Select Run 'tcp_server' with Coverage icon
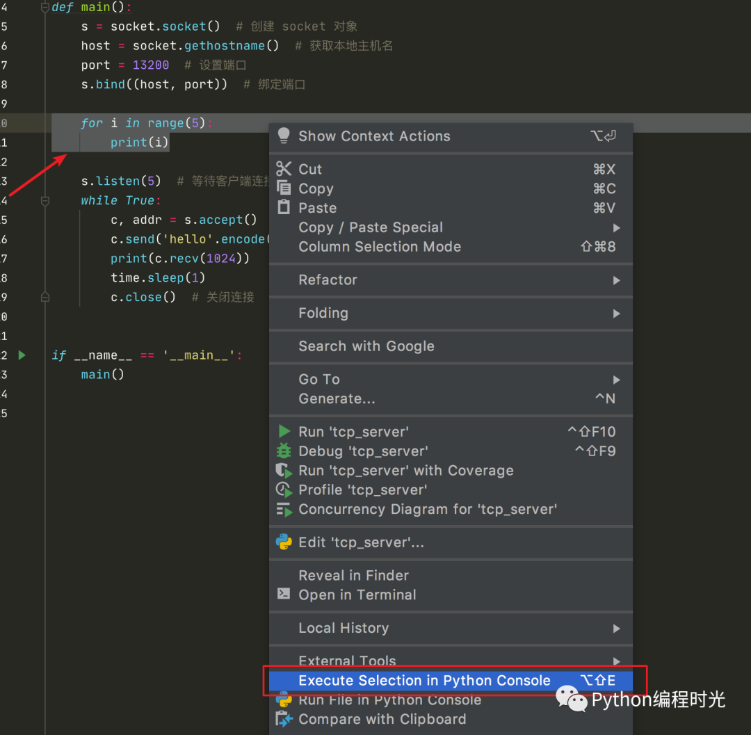Viewport: 751px width, 735px height. pyautogui.click(x=285, y=470)
